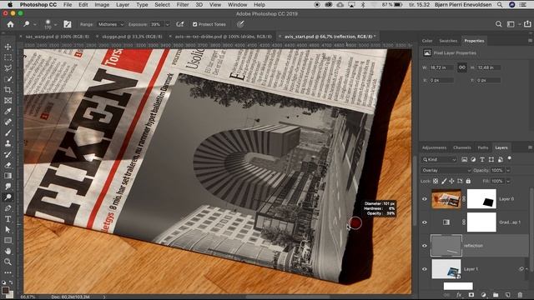Select the Frame tool
Screen dimensions: 534x300
[8, 100]
